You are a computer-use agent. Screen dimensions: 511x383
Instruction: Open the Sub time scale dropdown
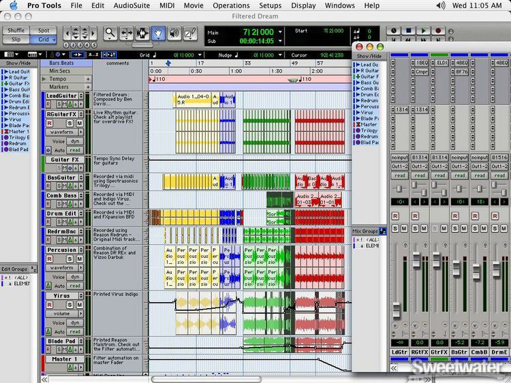[x=280, y=41]
